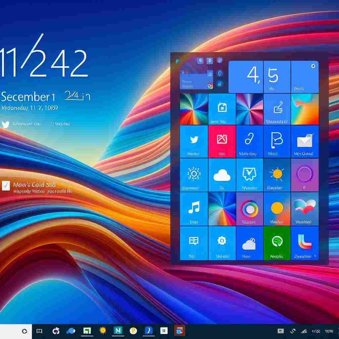Open Task View from the taskbar

pyautogui.click(x=39, y=331)
